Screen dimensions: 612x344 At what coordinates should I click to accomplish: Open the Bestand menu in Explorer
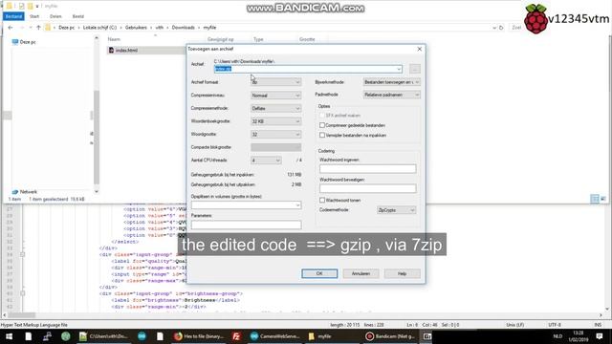(13, 16)
